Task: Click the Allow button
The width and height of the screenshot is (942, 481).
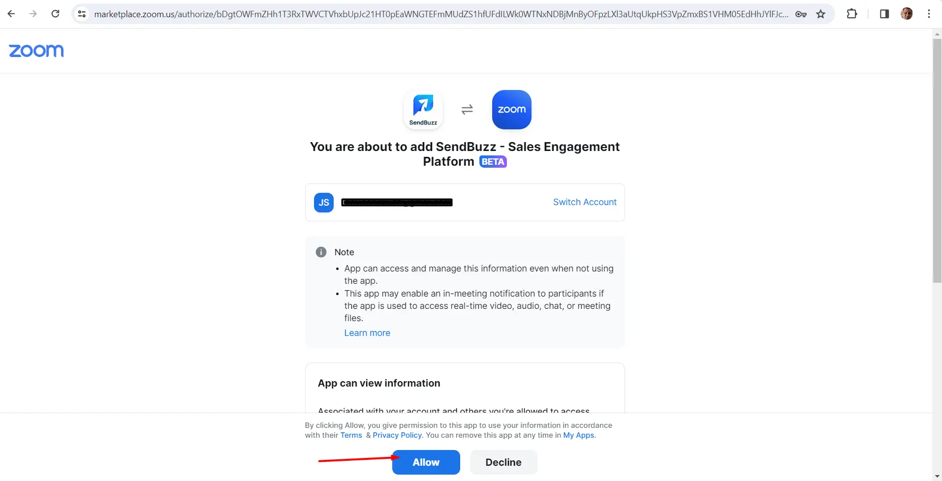Action: (426, 462)
